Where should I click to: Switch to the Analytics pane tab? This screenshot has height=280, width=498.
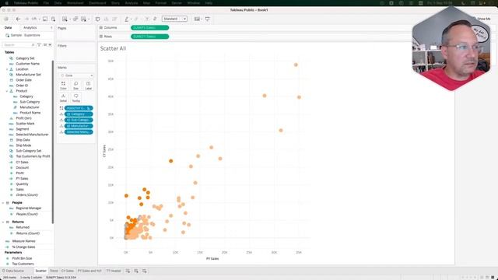click(x=30, y=28)
